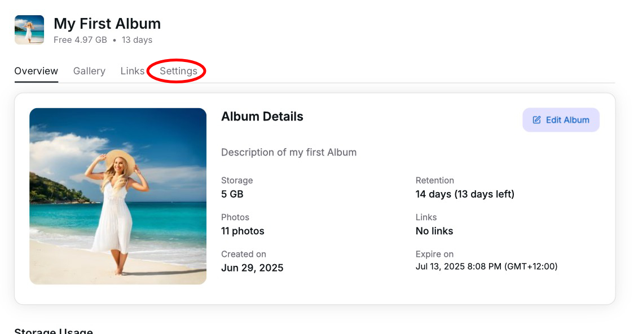Select the album description text
Viewport: 638px width, 334px height.
click(x=289, y=152)
